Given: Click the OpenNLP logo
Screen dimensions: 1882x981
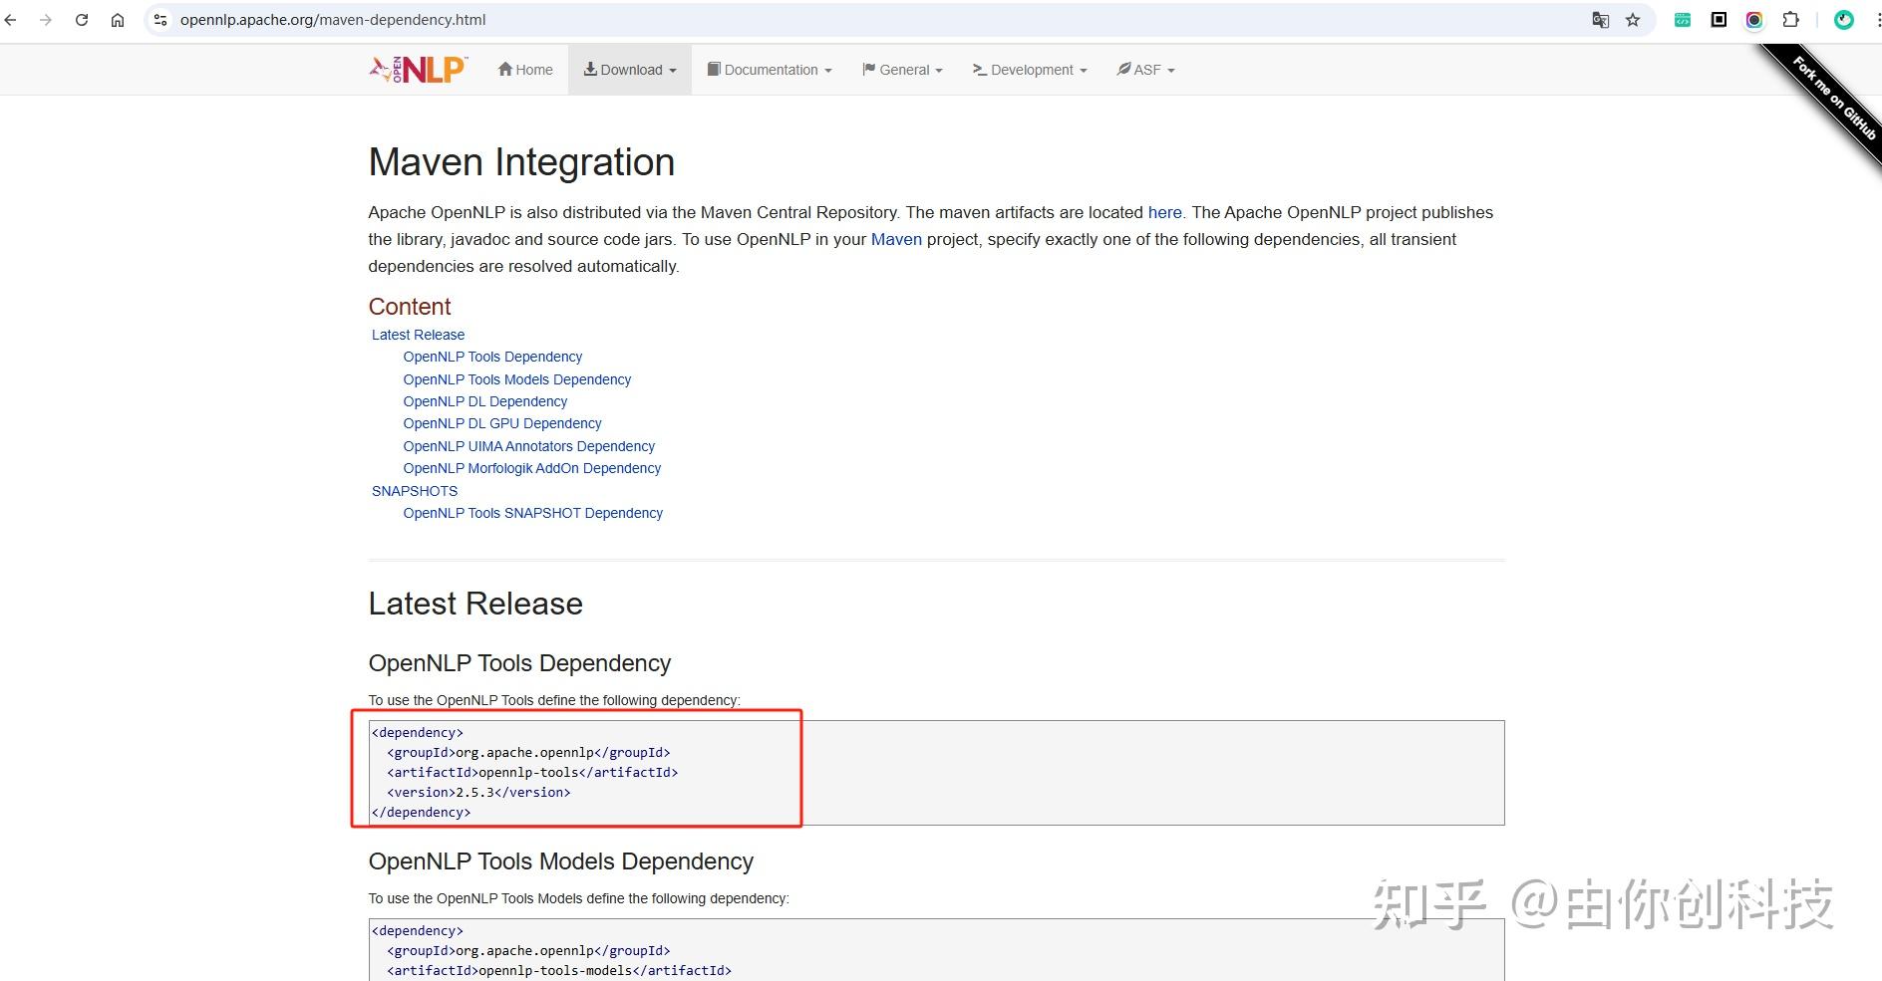Looking at the screenshot, I should point(418,70).
